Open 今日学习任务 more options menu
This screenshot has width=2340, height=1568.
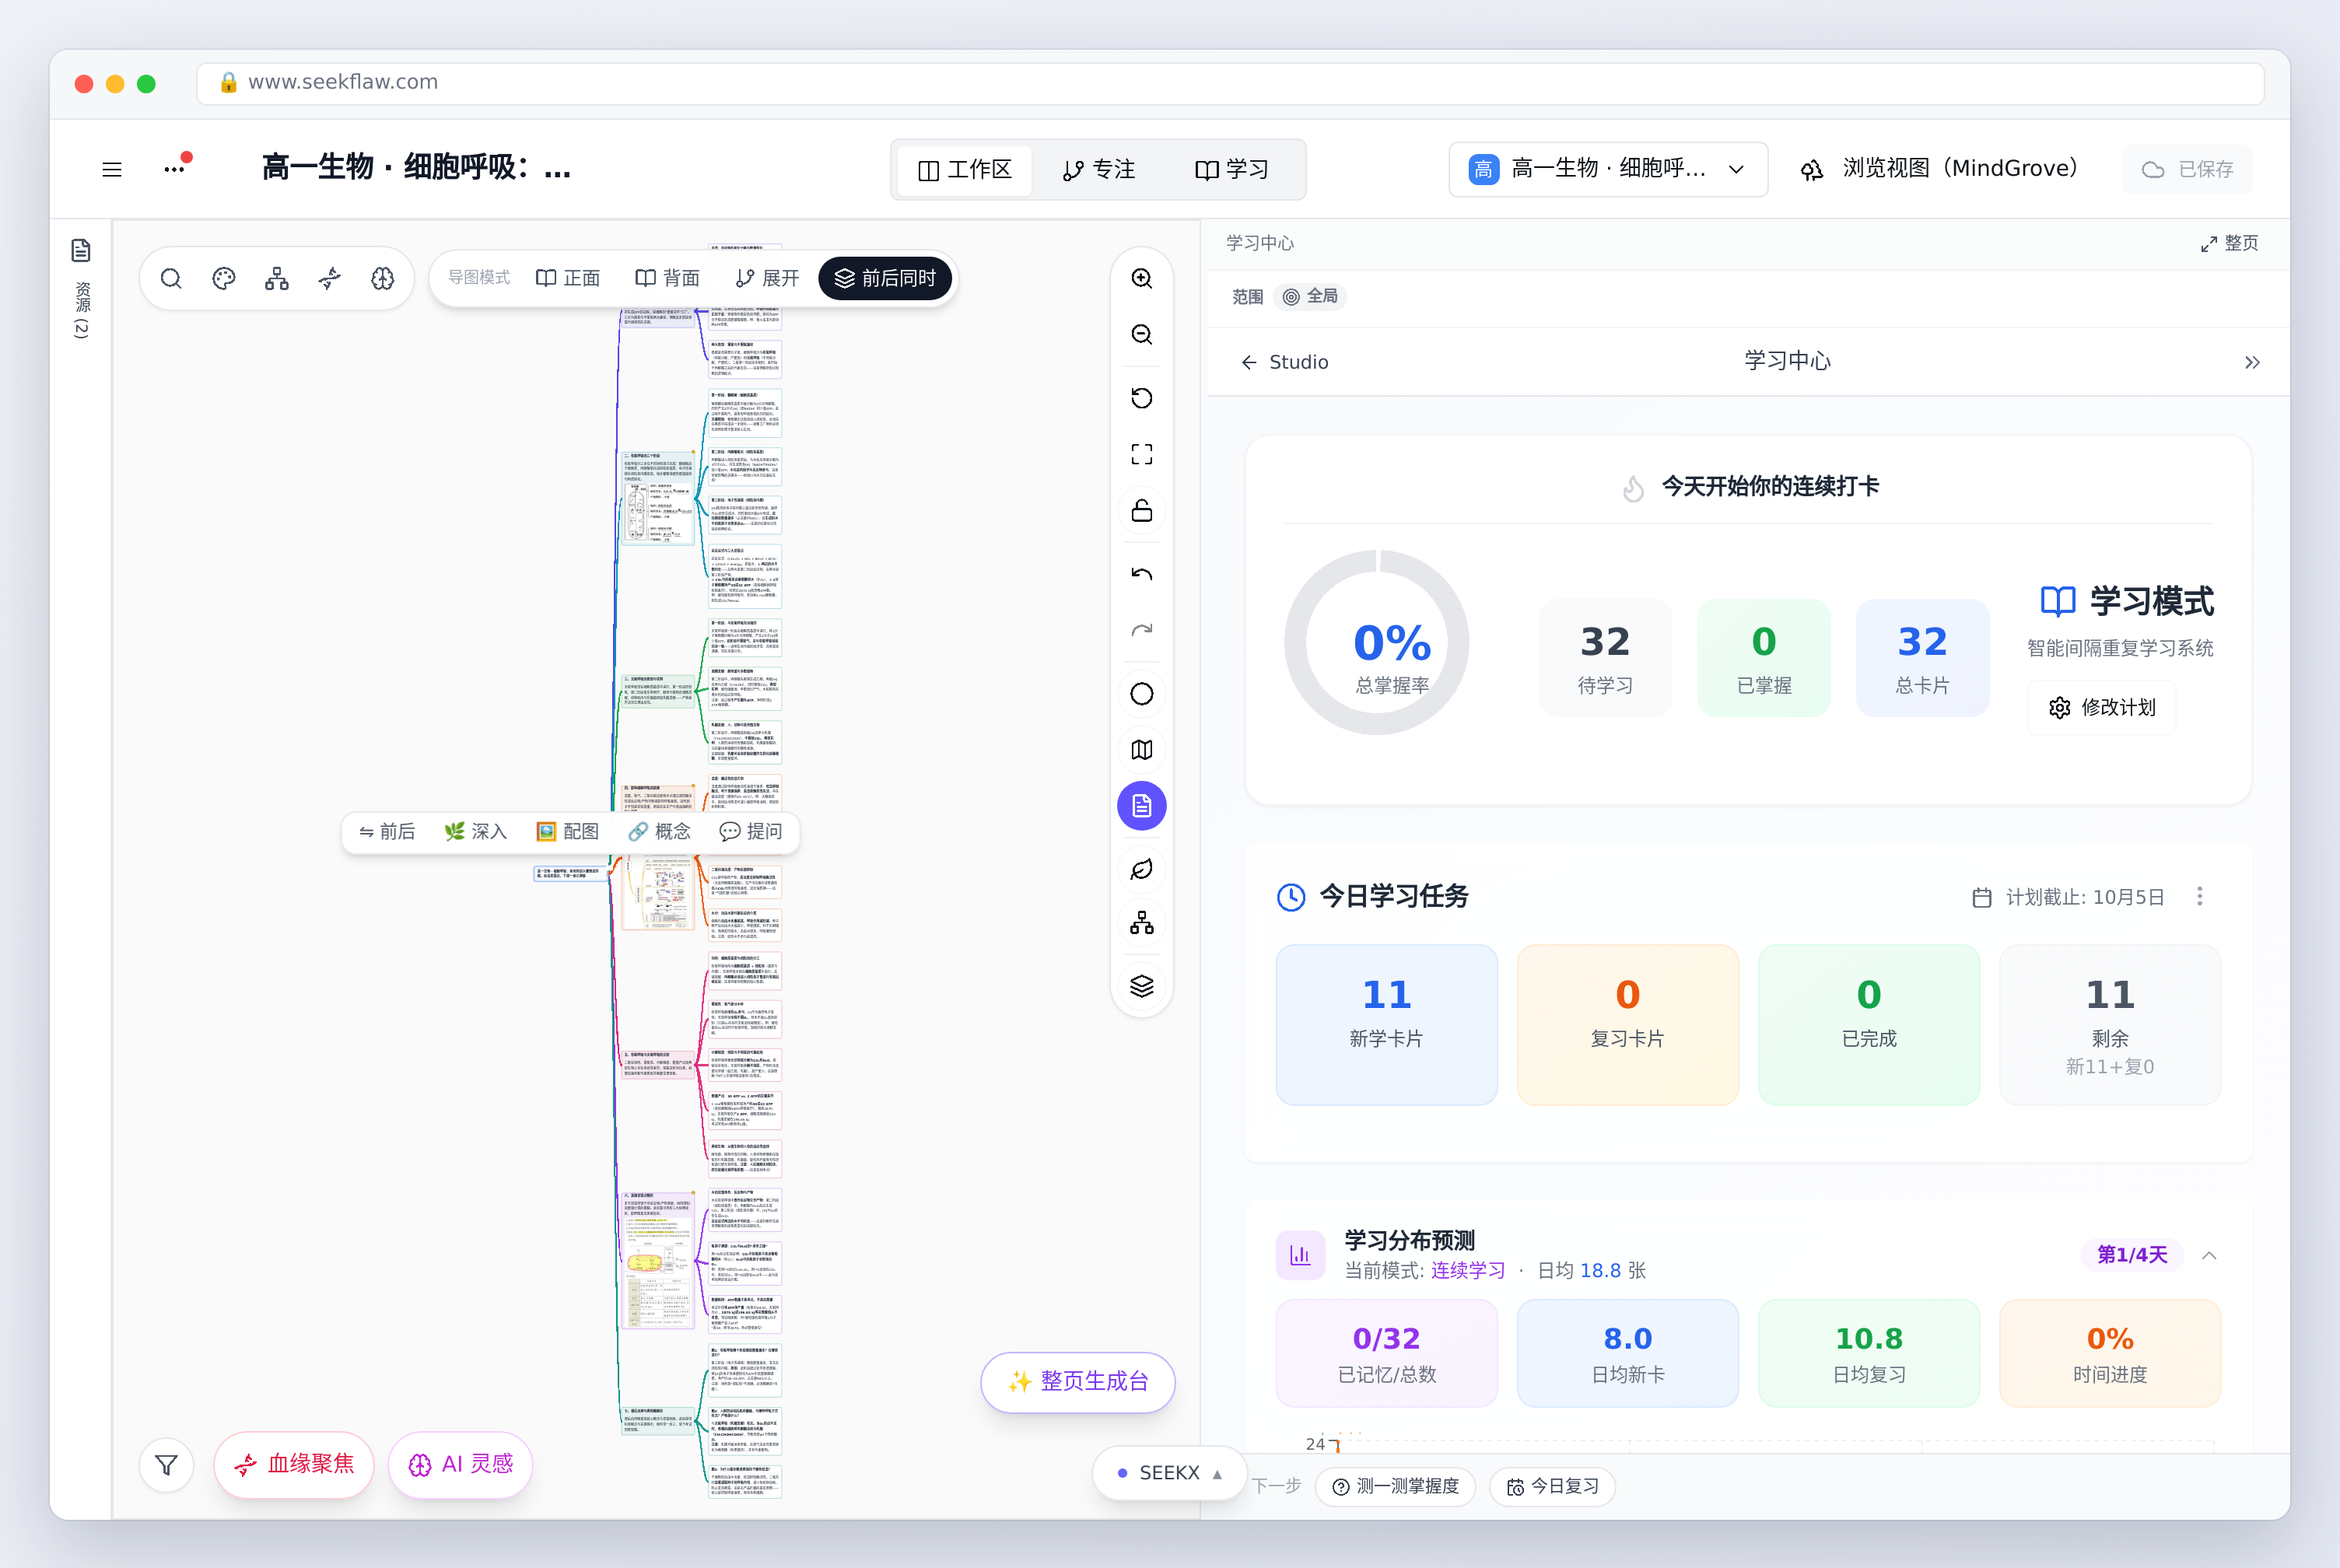pos(2200,897)
